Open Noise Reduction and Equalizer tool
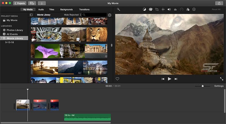226x124 pixels. [x=175, y=9]
